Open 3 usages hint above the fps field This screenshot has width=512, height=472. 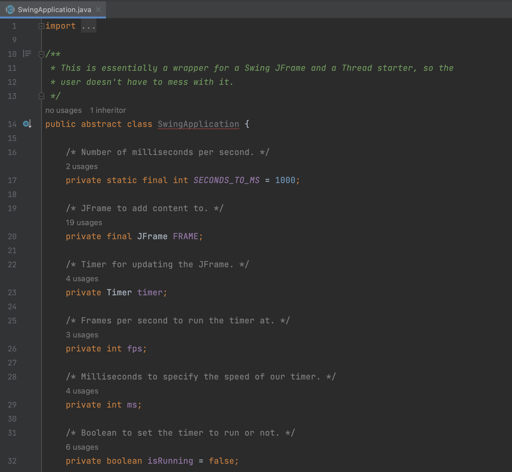pyautogui.click(x=82, y=335)
